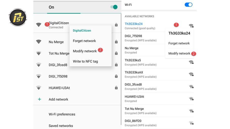This screenshot has width=230, height=129.
Task: Click the secured Wi-Fi icon for Th3G33ks24
Action: [x=191, y=26]
